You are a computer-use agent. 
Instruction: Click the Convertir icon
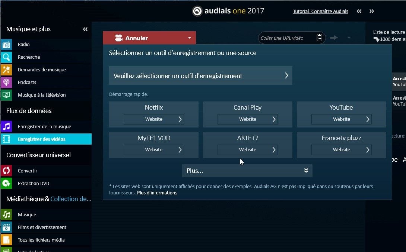(x=6, y=171)
